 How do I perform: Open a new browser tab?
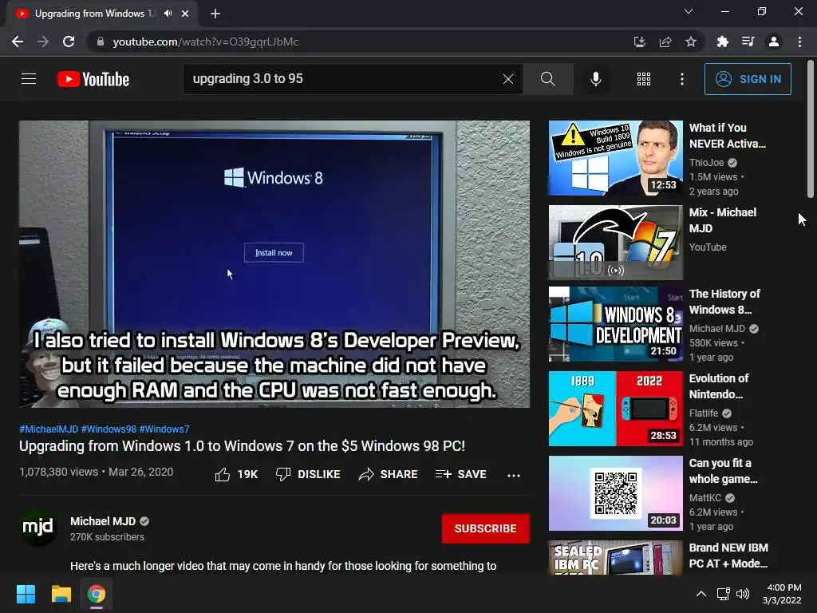coord(215,14)
